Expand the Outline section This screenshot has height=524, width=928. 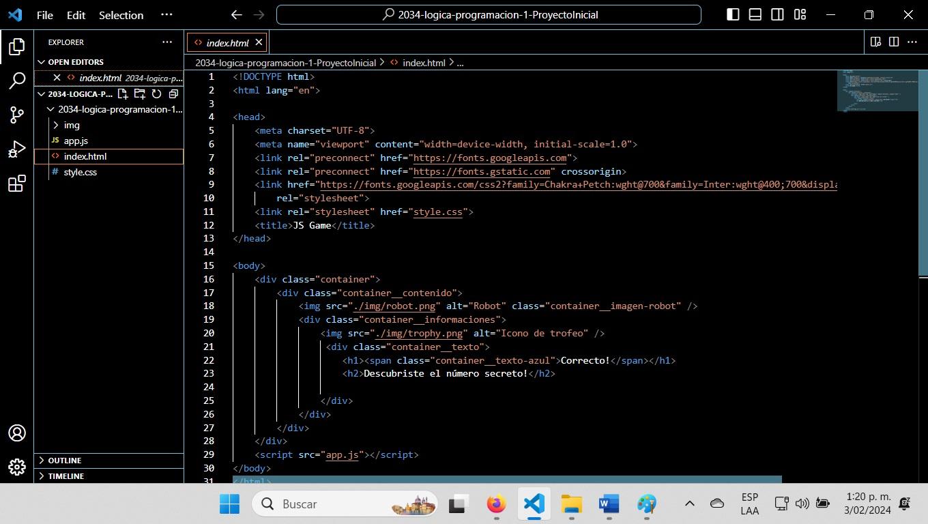(108, 461)
